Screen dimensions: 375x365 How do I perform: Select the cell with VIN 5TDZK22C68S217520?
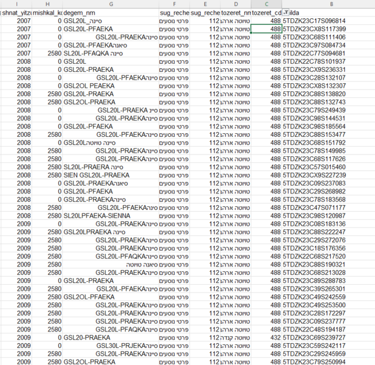328,256
